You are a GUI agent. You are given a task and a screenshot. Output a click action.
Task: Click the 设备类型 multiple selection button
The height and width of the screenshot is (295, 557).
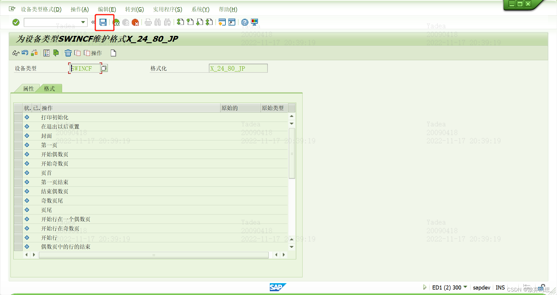click(104, 68)
